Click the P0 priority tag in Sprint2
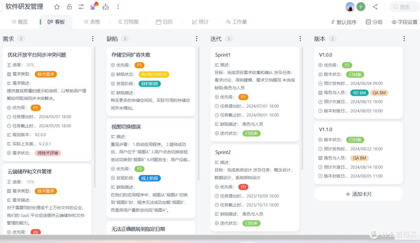420x243 pixels. [x=243, y=187]
